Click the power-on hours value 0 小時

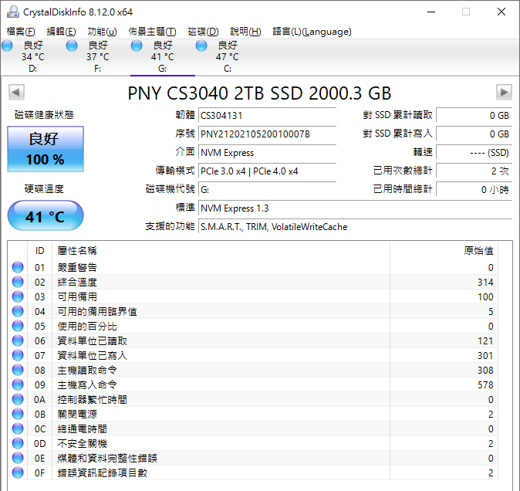474,190
